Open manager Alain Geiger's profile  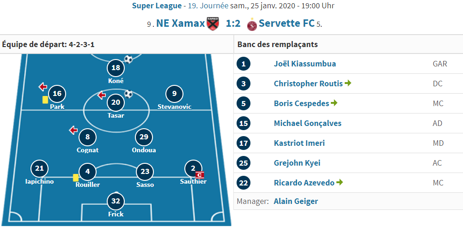pyautogui.click(x=296, y=201)
